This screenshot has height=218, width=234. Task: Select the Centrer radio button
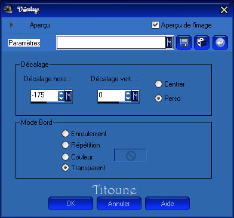[158, 84]
